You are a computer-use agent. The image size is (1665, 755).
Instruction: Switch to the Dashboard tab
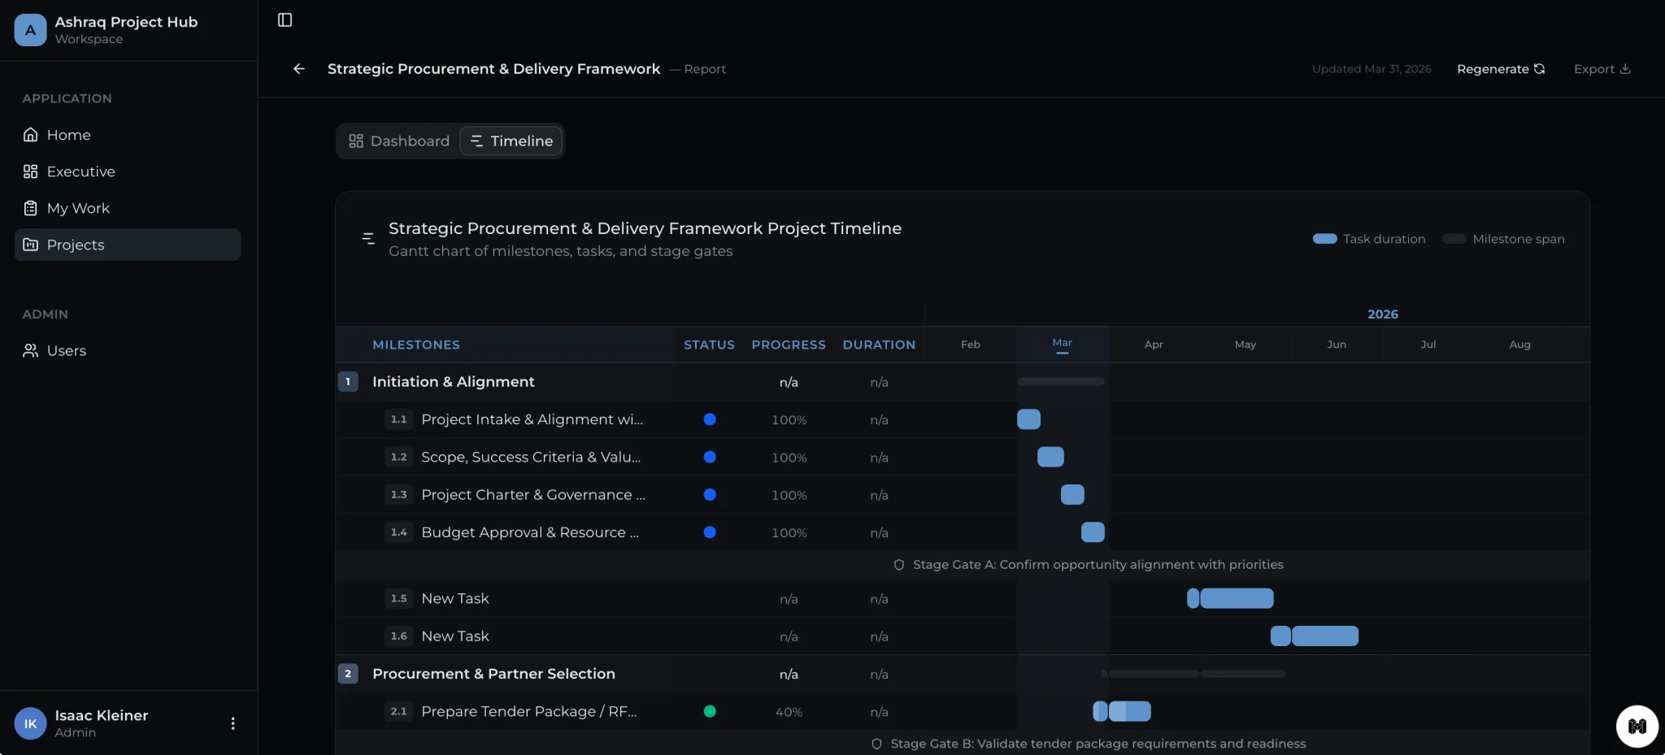pos(399,141)
